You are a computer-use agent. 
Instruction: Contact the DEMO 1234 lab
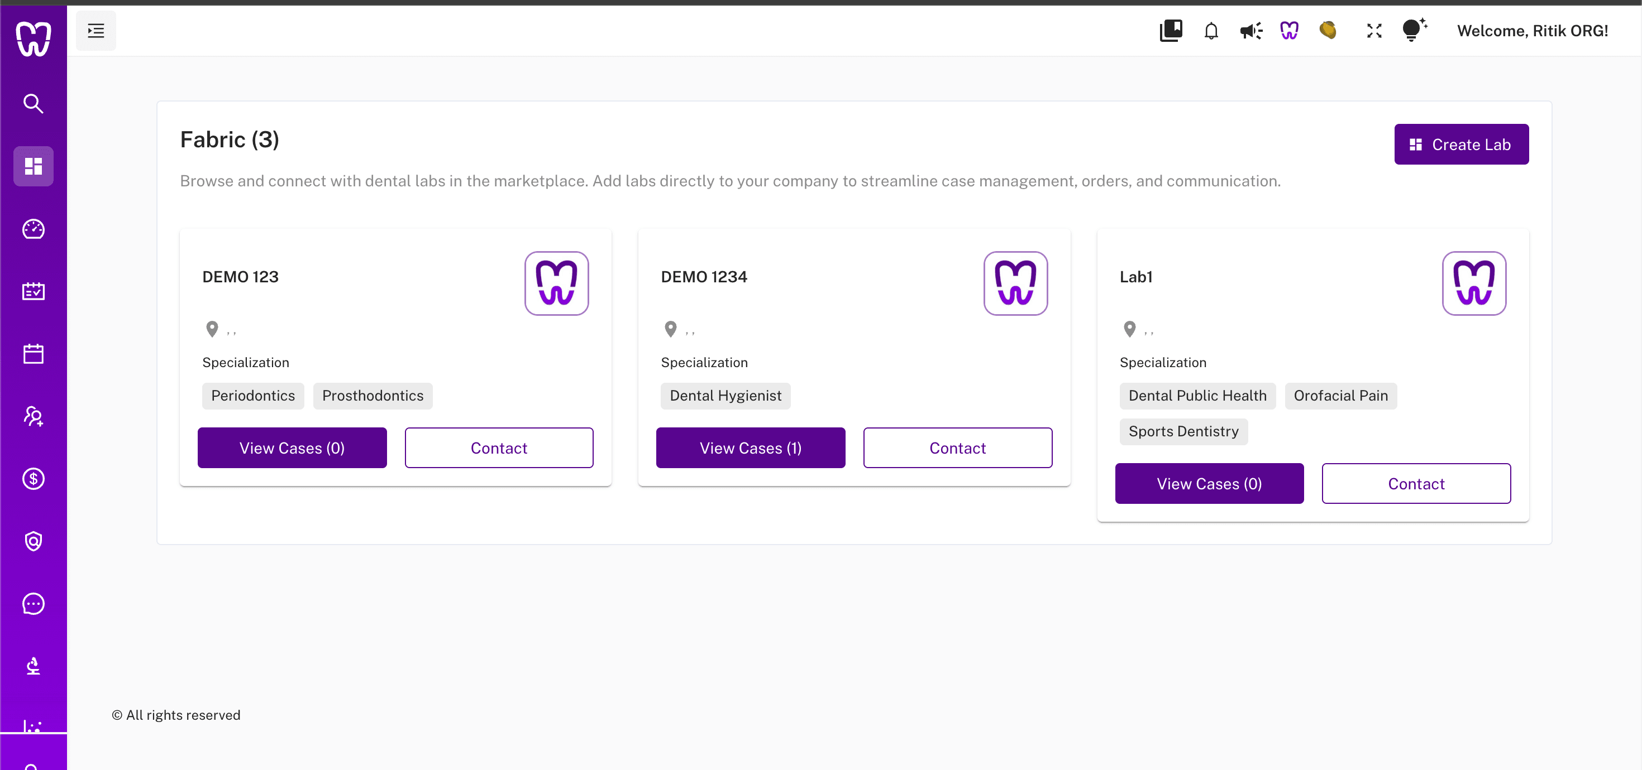point(957,447)
